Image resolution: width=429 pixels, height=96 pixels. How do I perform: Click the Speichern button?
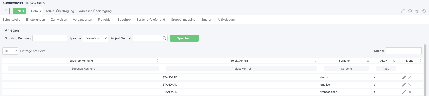coord(184,38)
